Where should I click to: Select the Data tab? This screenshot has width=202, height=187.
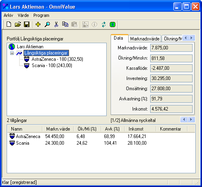click(119, 38)
